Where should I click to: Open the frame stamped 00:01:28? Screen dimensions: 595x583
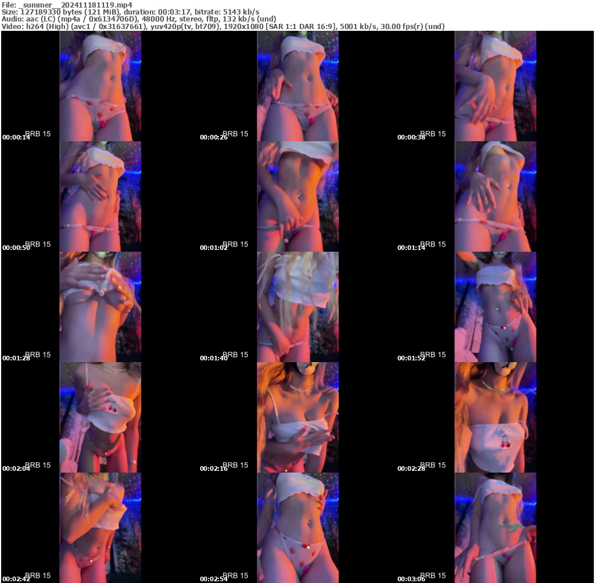pyautogui.click(x=99, y=305)
